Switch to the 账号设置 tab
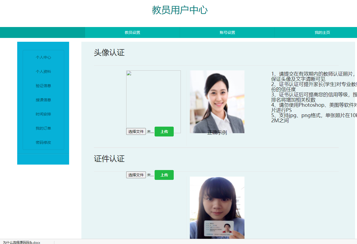This screenshot has height=244, width=357. coord(227,32)
